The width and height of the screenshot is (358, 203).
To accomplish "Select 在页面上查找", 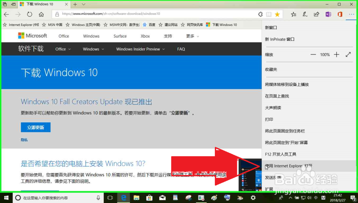I will 309,96.
